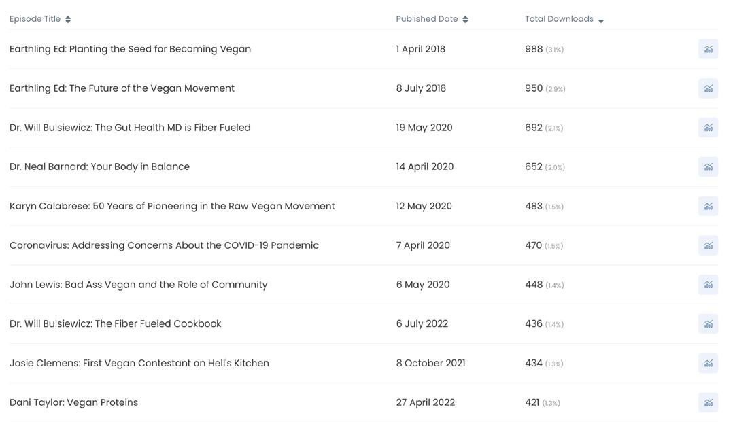
Task: Open stats chart for The Future of the Vegan Movement
Action: point(708,88)
